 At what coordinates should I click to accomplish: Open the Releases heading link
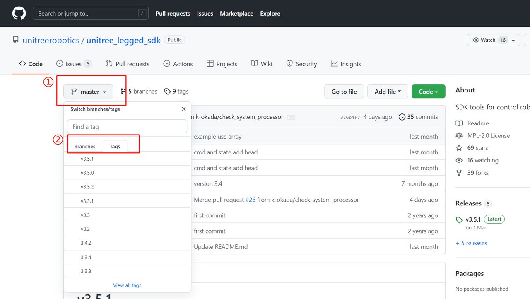pyautogui.click(x=468, y=203)
